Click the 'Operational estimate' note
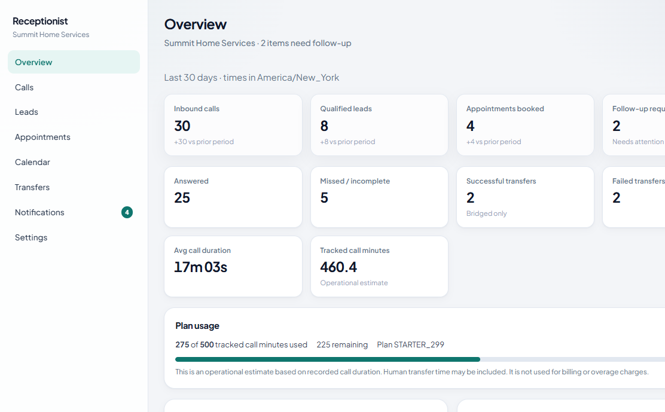 tap(353, 283)
